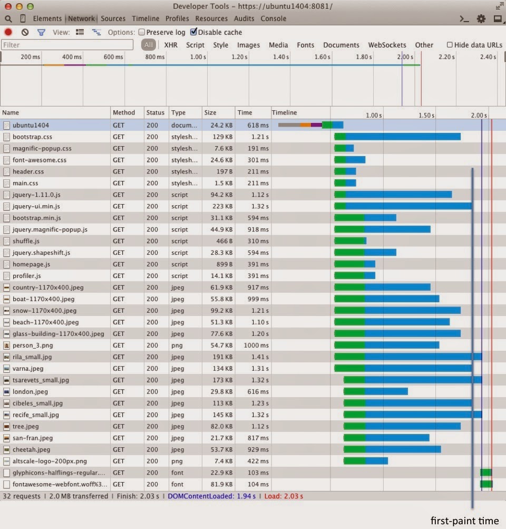The image size is (506, 529).
Task: Select the jquery-ui.min.js request
Action: point(253,206)
